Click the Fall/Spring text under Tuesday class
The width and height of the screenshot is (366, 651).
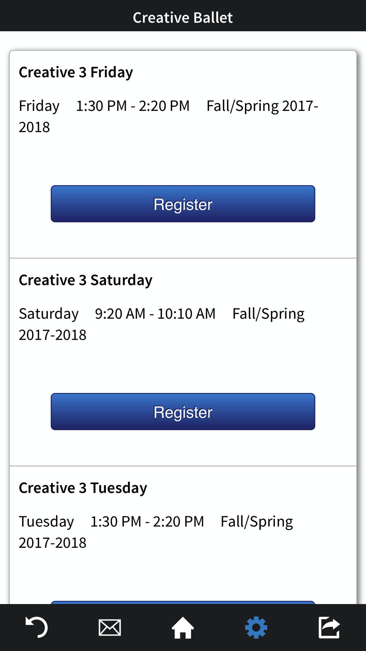point(257,522)
